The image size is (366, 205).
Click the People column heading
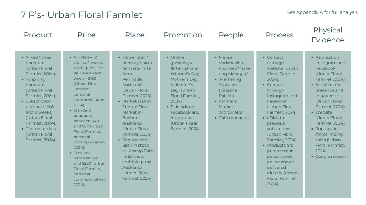click(231, 35)
